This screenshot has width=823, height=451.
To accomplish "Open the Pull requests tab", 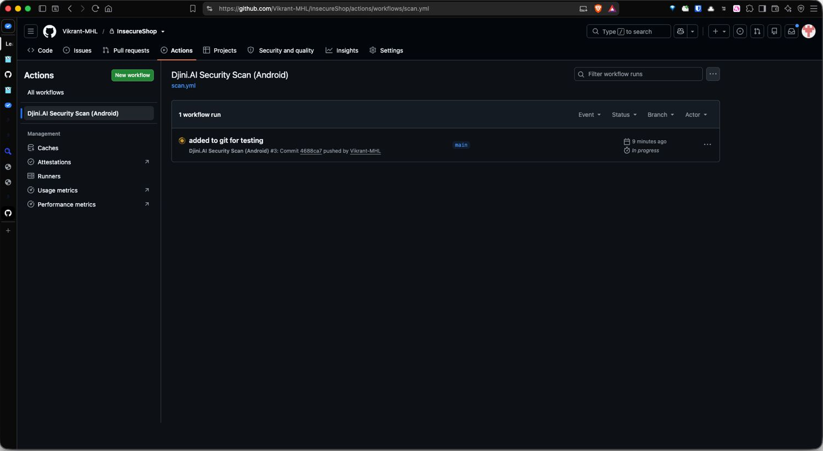I will point(126,51).
